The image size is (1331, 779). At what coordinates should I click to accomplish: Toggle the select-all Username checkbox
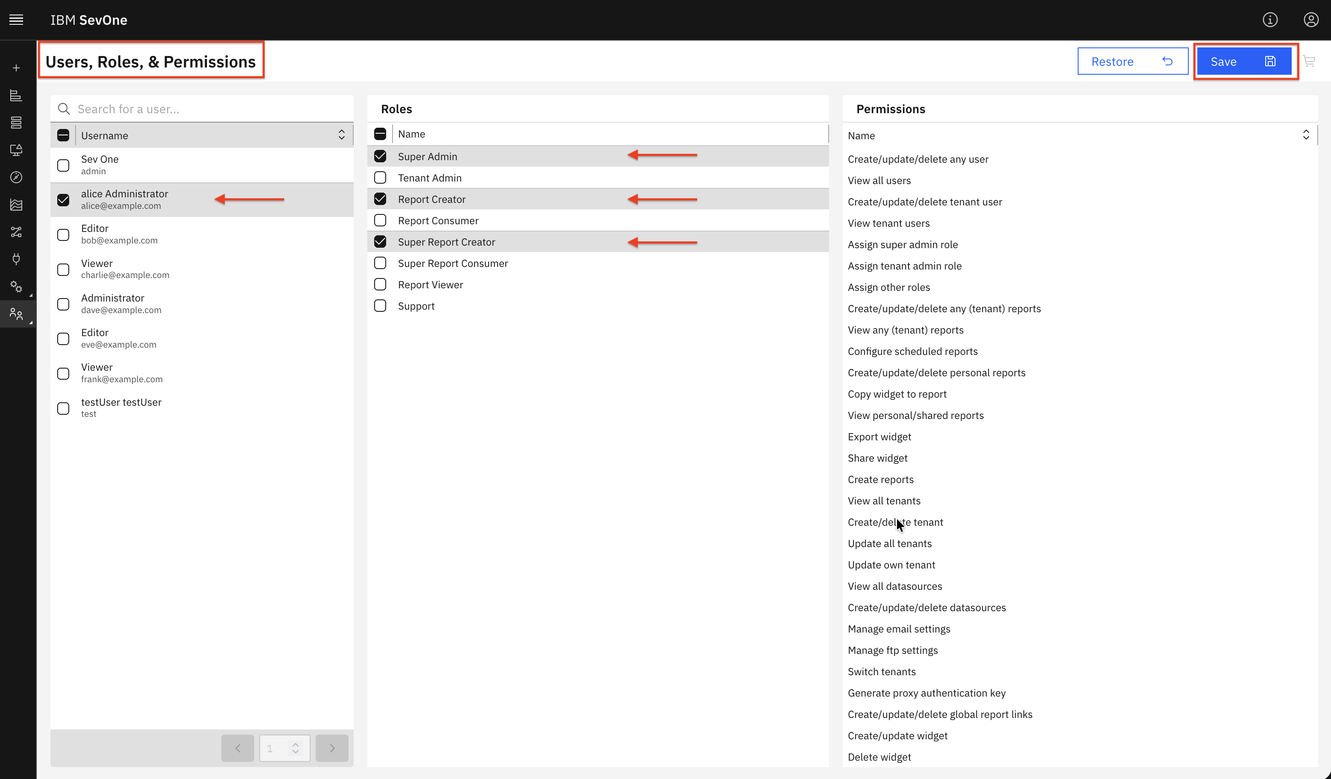pyautogui.click(x=63, y=135)
